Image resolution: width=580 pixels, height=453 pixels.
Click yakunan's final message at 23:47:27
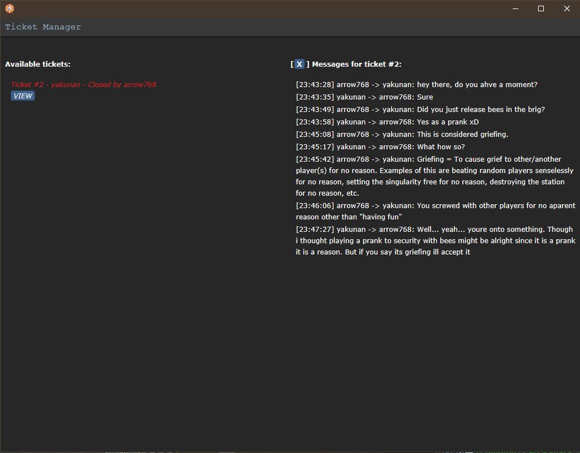coord(434,240)
